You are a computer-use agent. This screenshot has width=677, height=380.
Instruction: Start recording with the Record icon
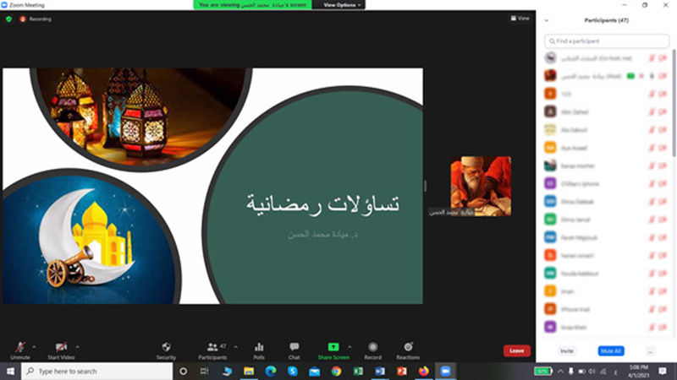[372, 347]
